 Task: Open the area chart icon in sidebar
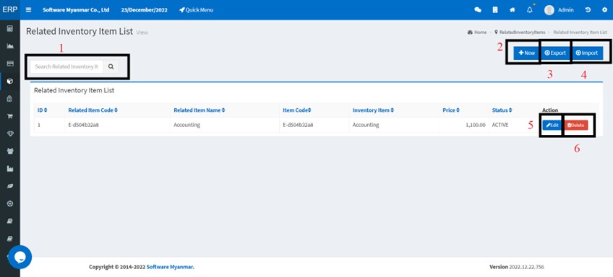(x=10, y=46)
